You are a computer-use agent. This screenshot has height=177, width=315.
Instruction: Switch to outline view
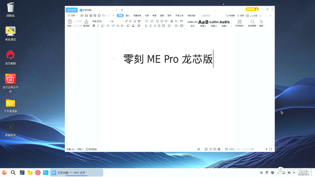click(210, 149)
